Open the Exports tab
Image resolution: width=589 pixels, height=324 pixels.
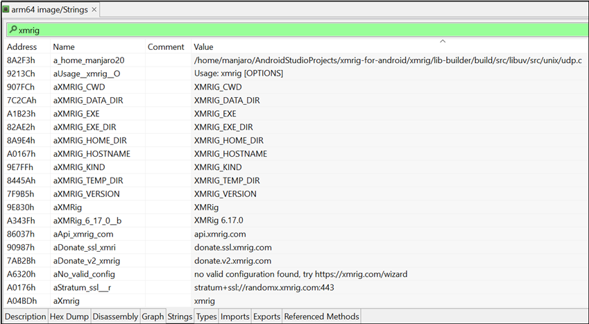click(266, 316)
